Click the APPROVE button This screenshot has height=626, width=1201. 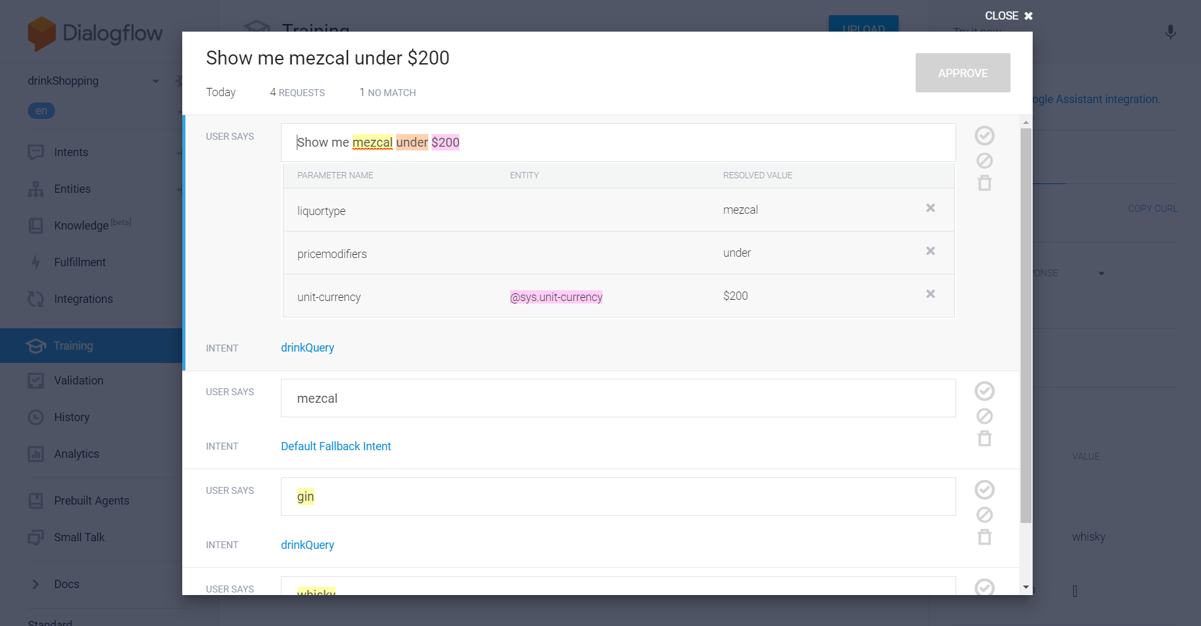coord(962,73)
